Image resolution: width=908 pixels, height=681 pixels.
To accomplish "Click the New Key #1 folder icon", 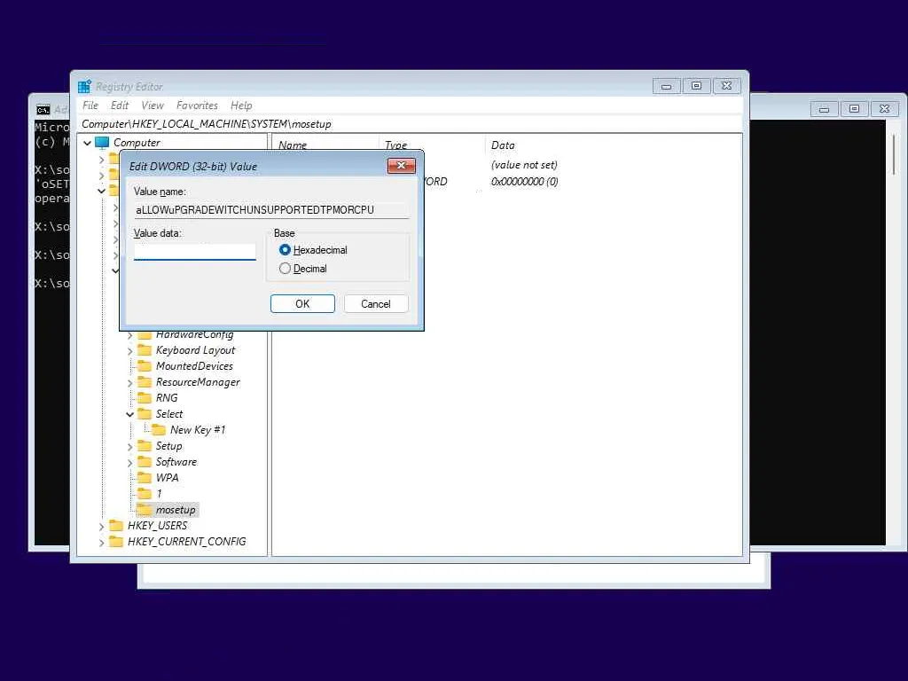I will point(159,430).
